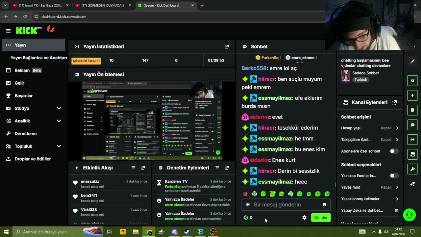This screenshot has height=237, width=421.
Task: Open Yavaş mod setting chevron
Action: (x=397, y=187)
